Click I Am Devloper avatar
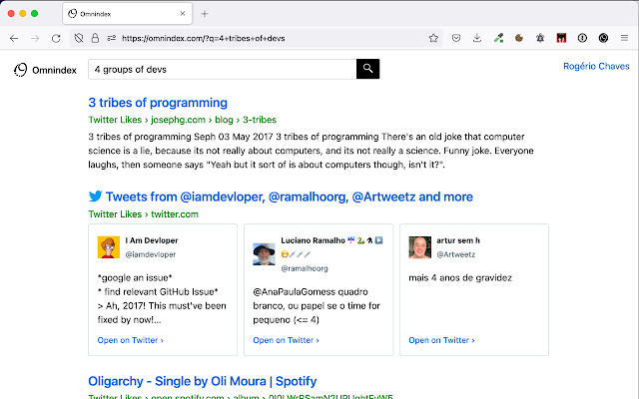 (109, 246)
